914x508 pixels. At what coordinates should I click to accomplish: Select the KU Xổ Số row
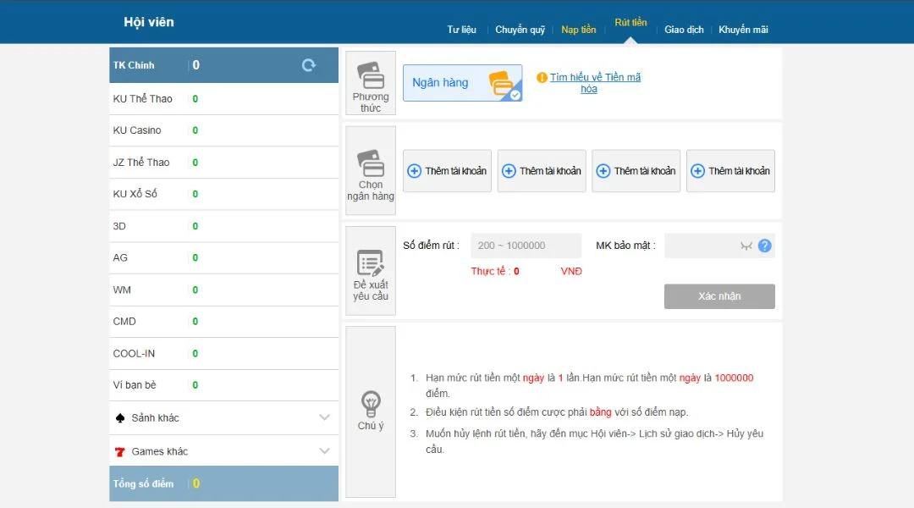pyautogui.click(x=223, y=194)
